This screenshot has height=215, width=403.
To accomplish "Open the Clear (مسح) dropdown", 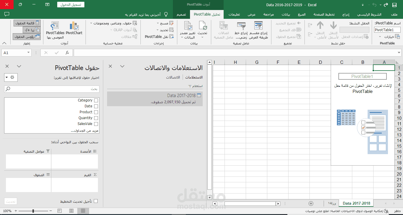I will 165,23.
